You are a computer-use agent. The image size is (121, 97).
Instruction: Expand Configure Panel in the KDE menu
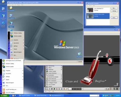click(x=54, y=83)
